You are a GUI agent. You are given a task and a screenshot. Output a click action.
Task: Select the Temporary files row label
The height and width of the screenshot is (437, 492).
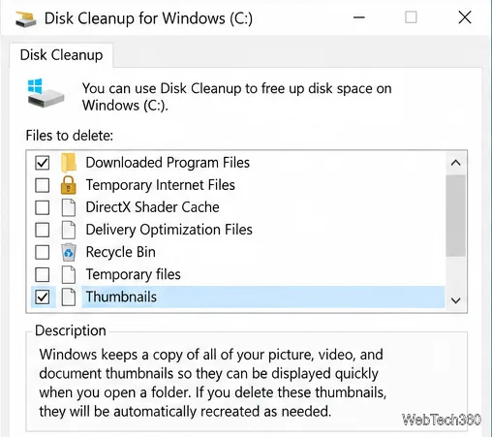click(x=133, y=274)
